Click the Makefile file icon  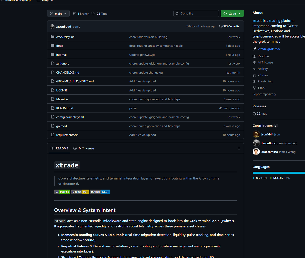53,99
